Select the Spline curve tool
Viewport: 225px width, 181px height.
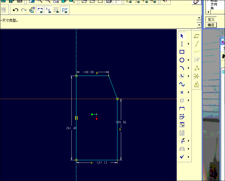click(x=182, y=84)
